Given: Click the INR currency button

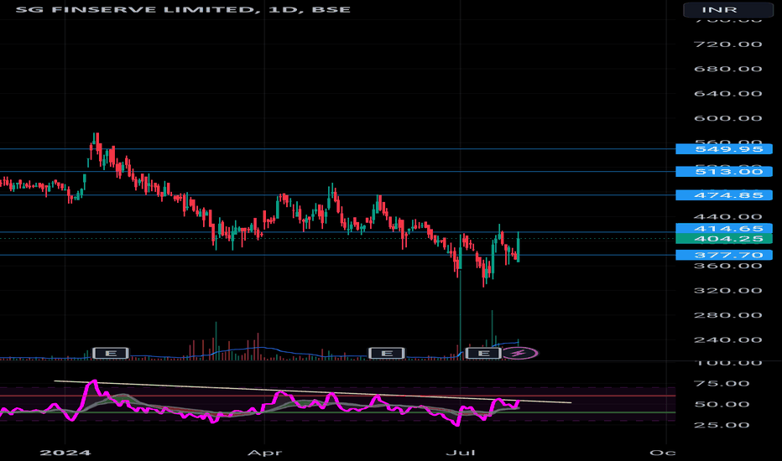Looking at the screenshot, I should 727,9.
